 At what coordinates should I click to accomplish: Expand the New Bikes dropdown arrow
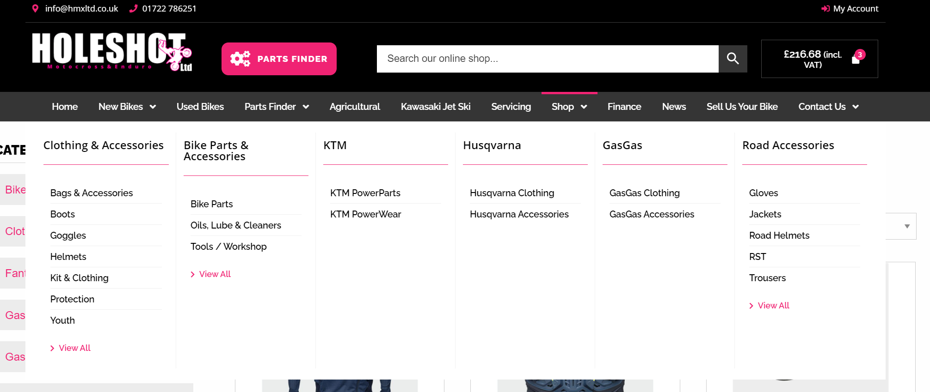153,107
